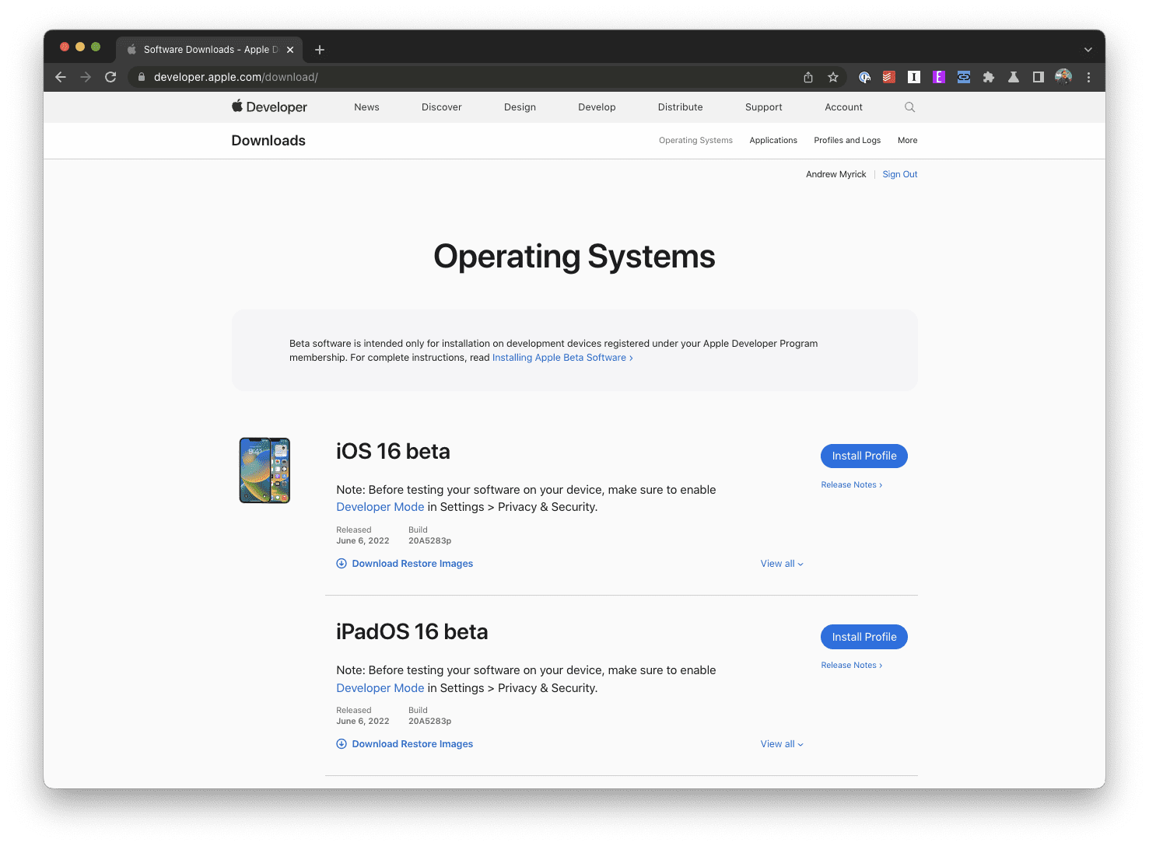Bookmark this page with the star icon

coord(833,77)
